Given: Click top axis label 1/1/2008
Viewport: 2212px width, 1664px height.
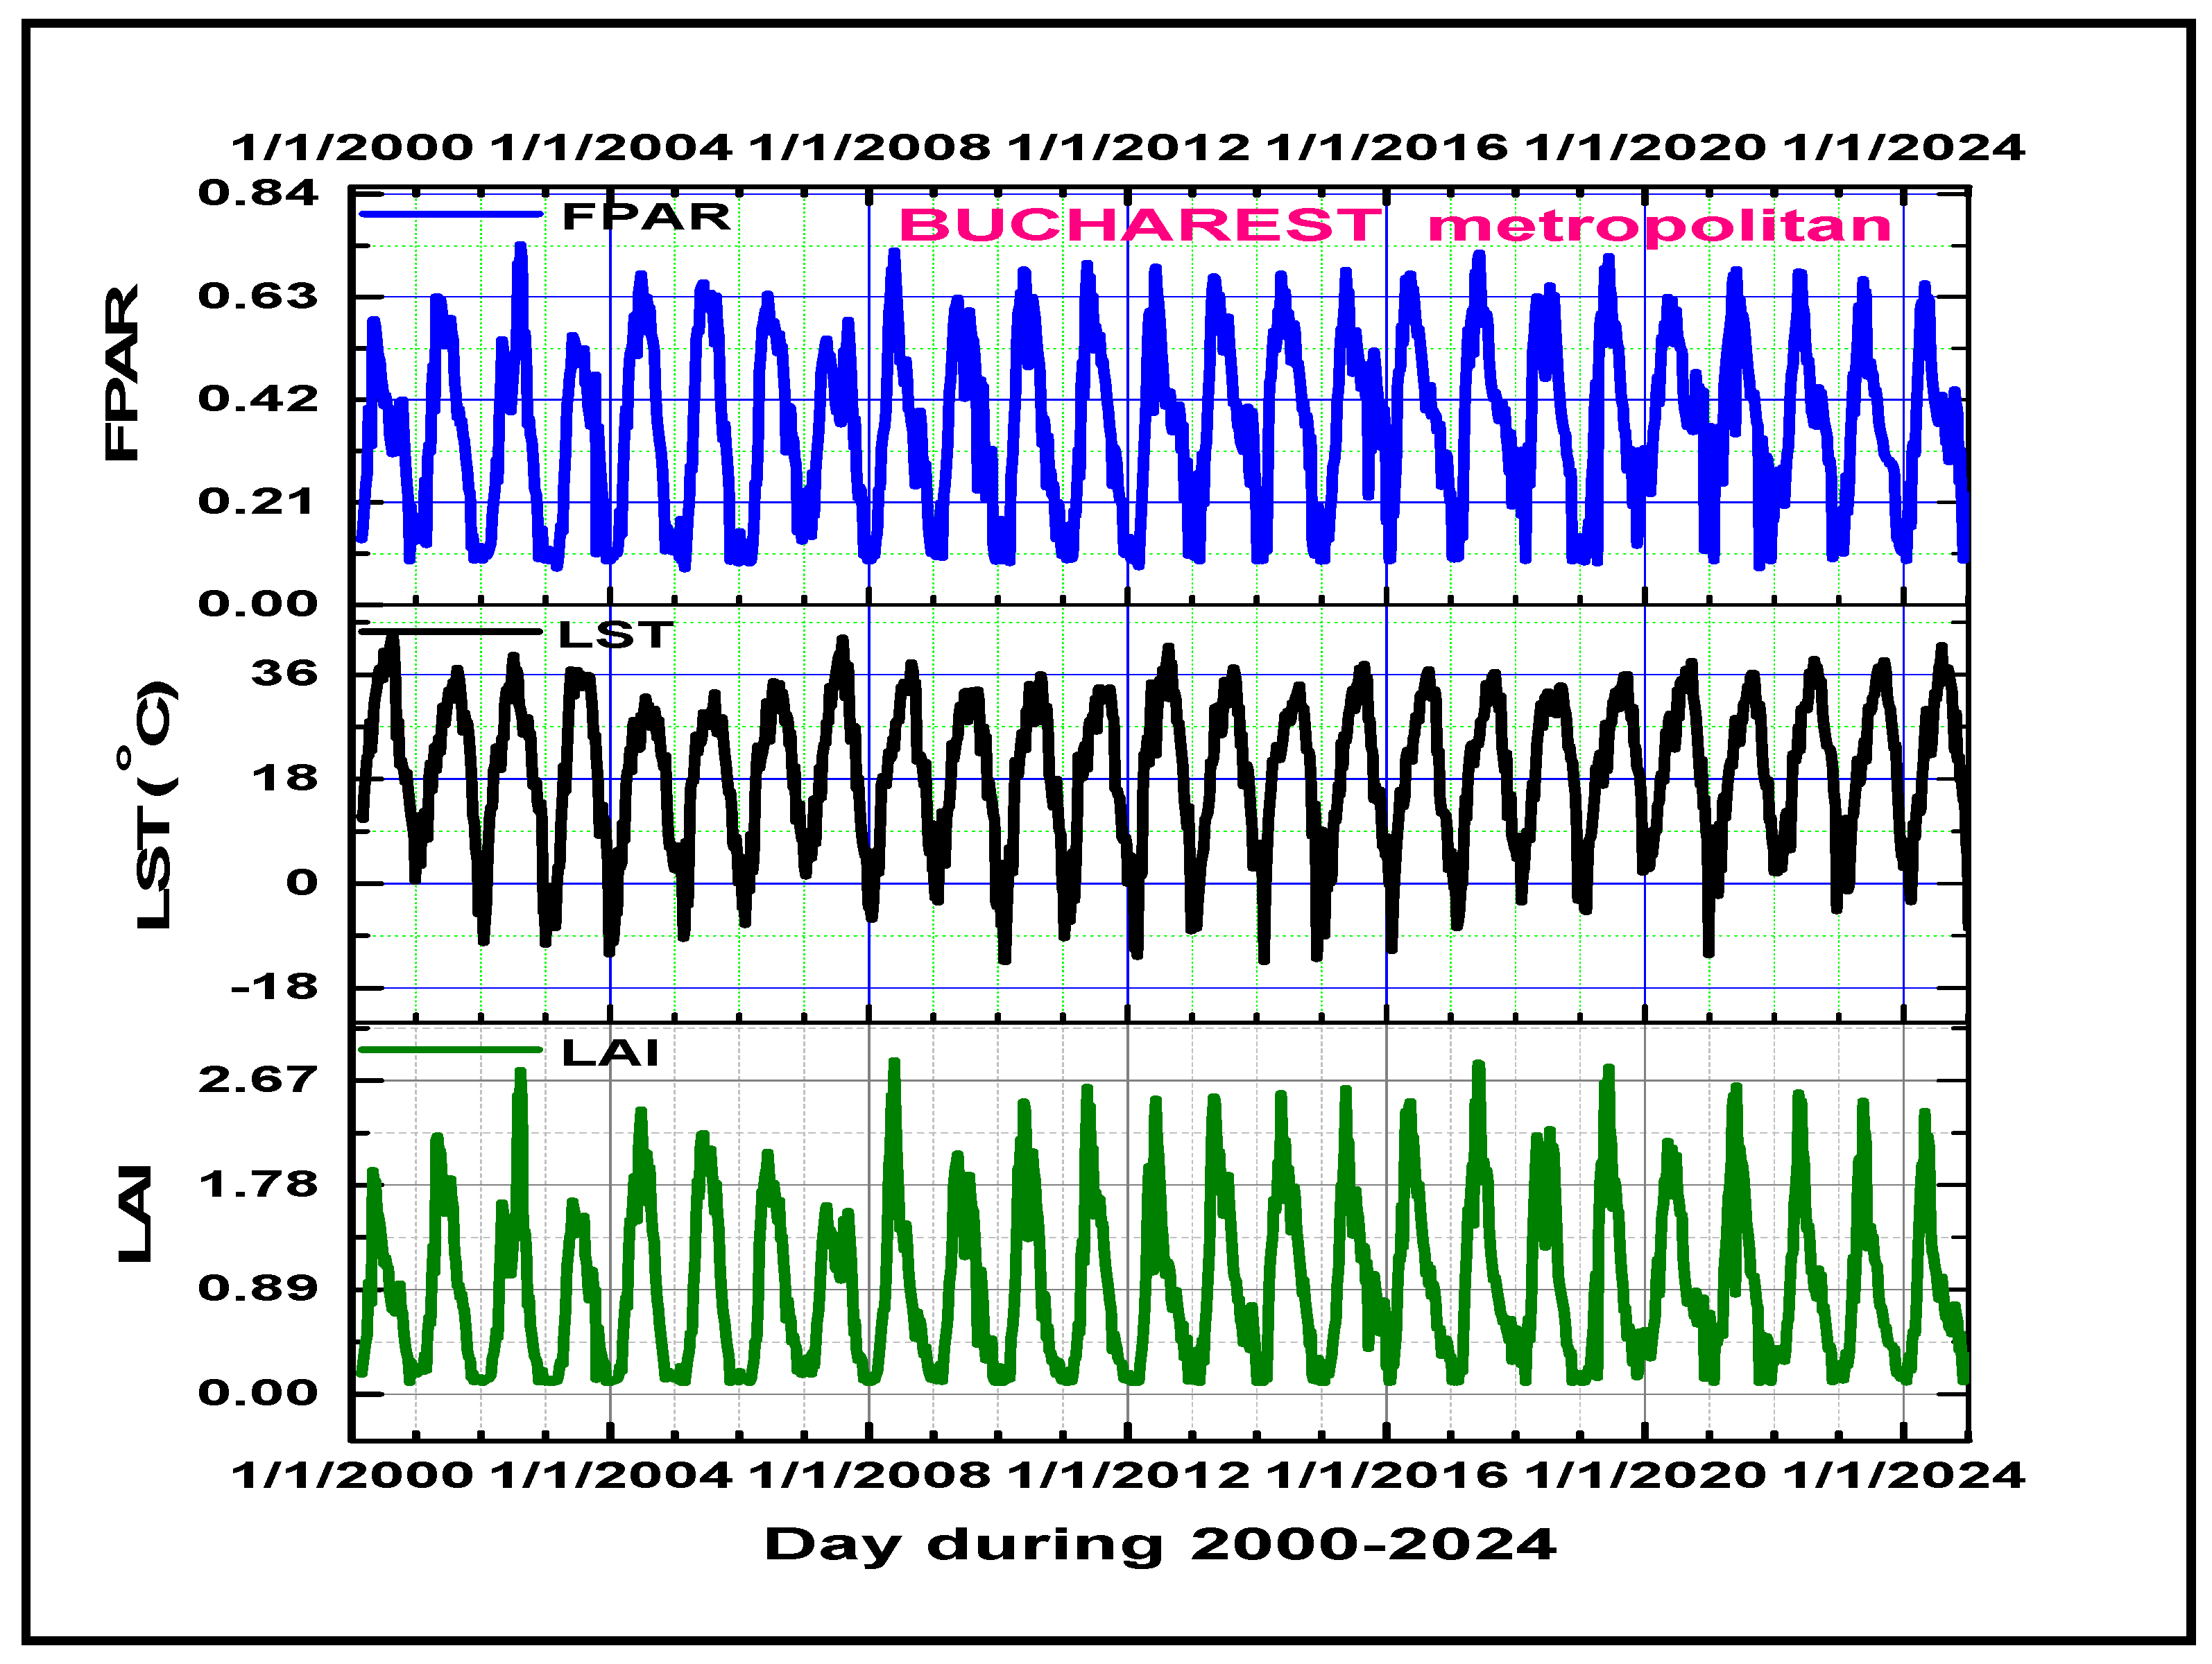Looking at the screenshot, I should coord(869,148).
